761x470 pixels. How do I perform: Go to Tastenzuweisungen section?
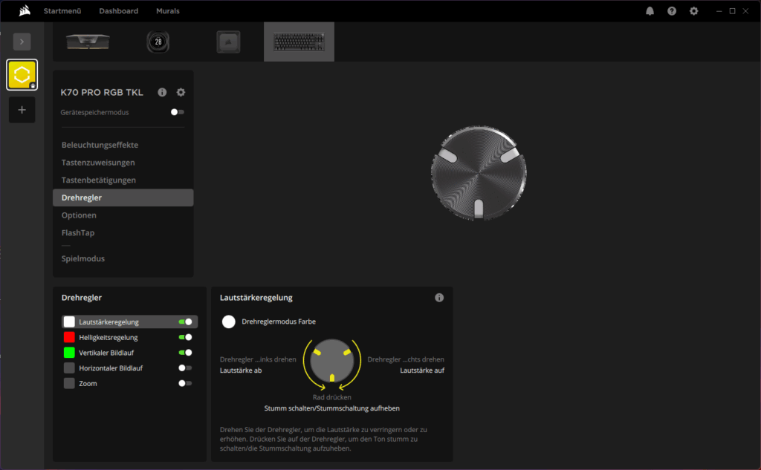tap(98, 163)
